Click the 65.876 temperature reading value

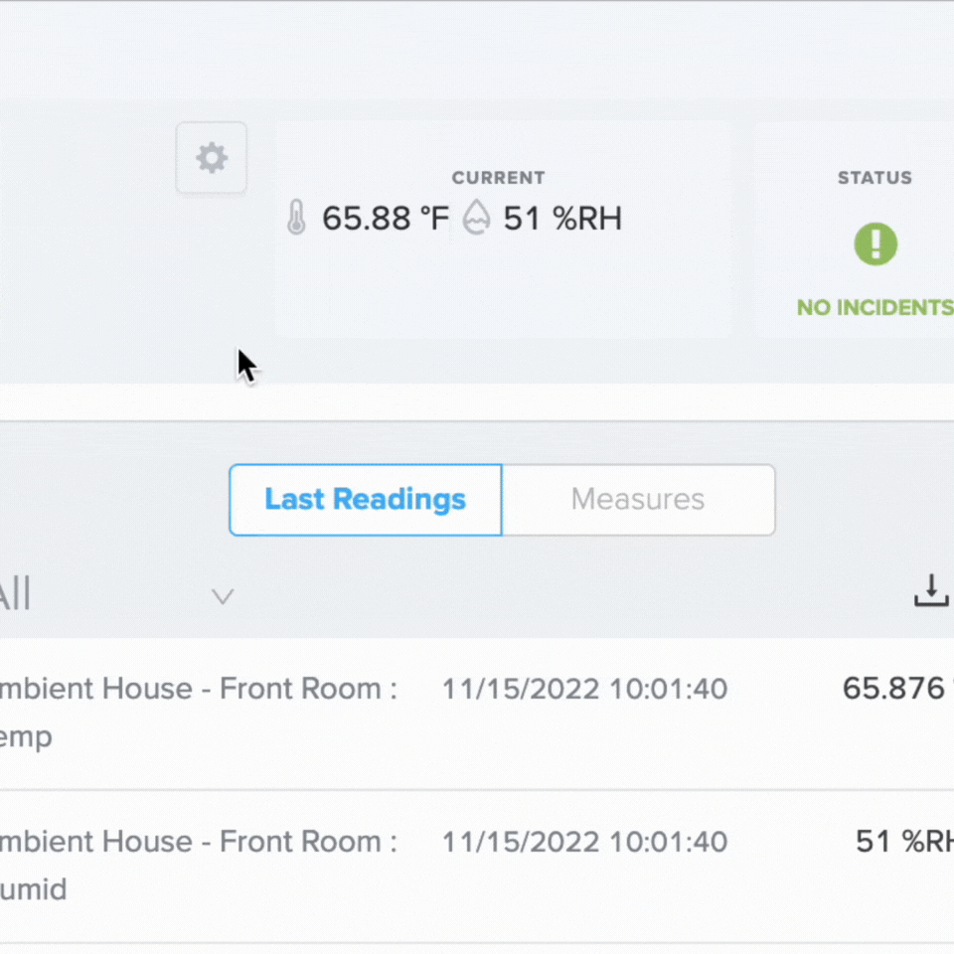pos(893,689)
